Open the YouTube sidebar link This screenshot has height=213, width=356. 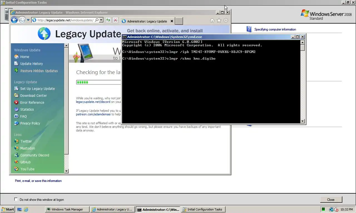click(x=27, y=169)
